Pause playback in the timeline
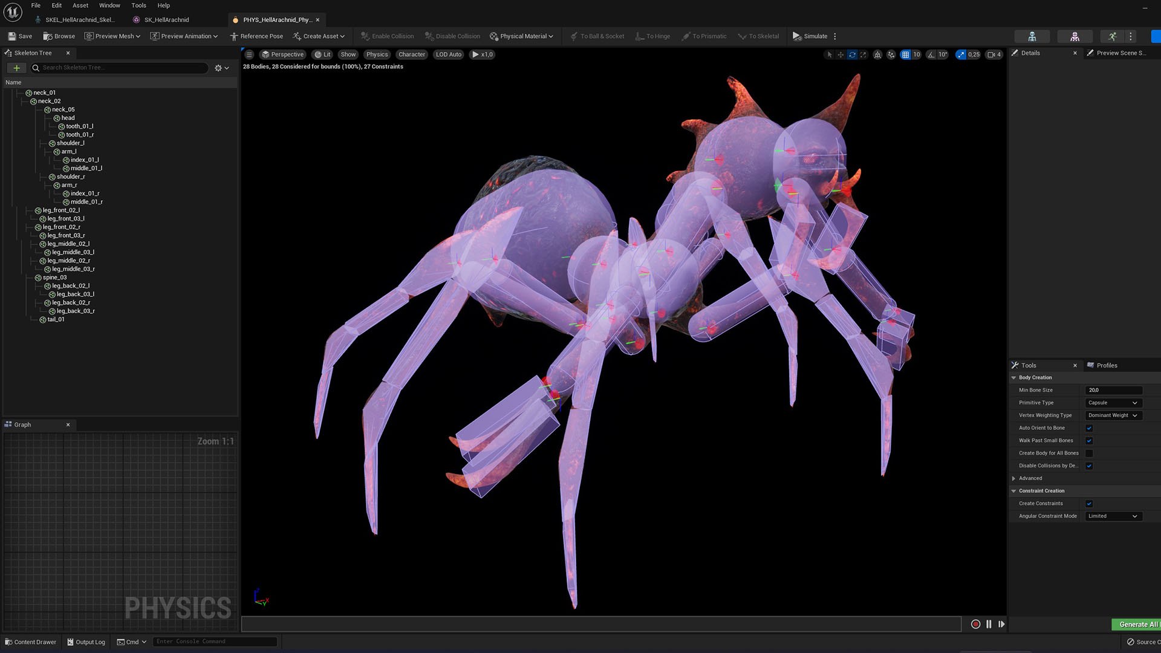This screenshot has width=1161, height=653. coord(989,625)
